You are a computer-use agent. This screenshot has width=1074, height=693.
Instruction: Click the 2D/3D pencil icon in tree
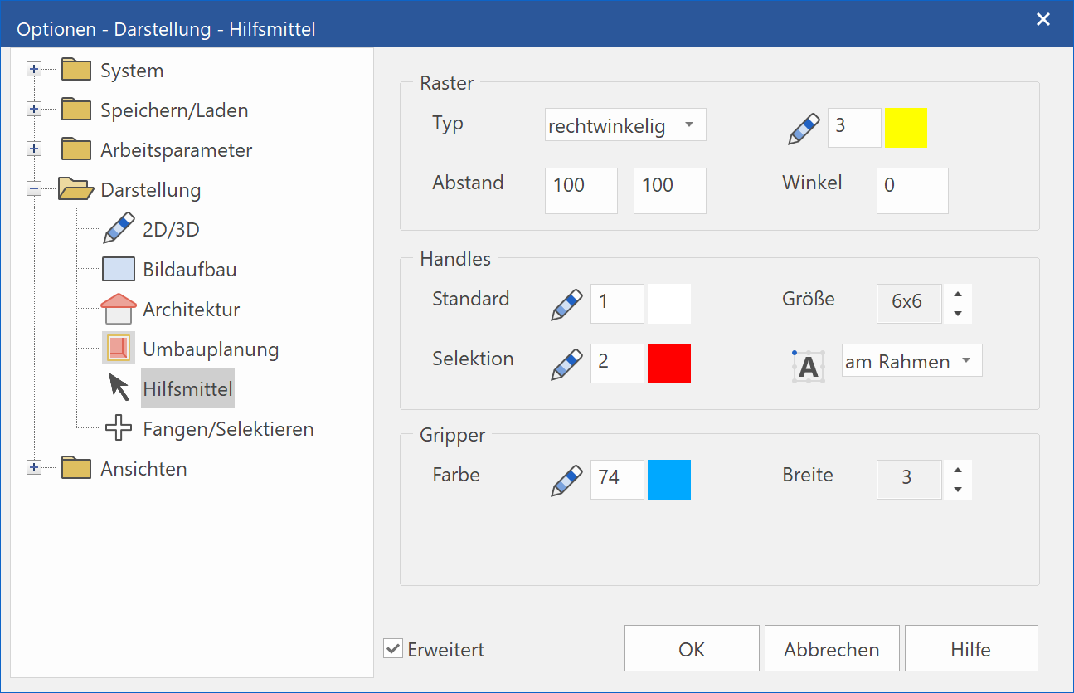pos(119,228)
